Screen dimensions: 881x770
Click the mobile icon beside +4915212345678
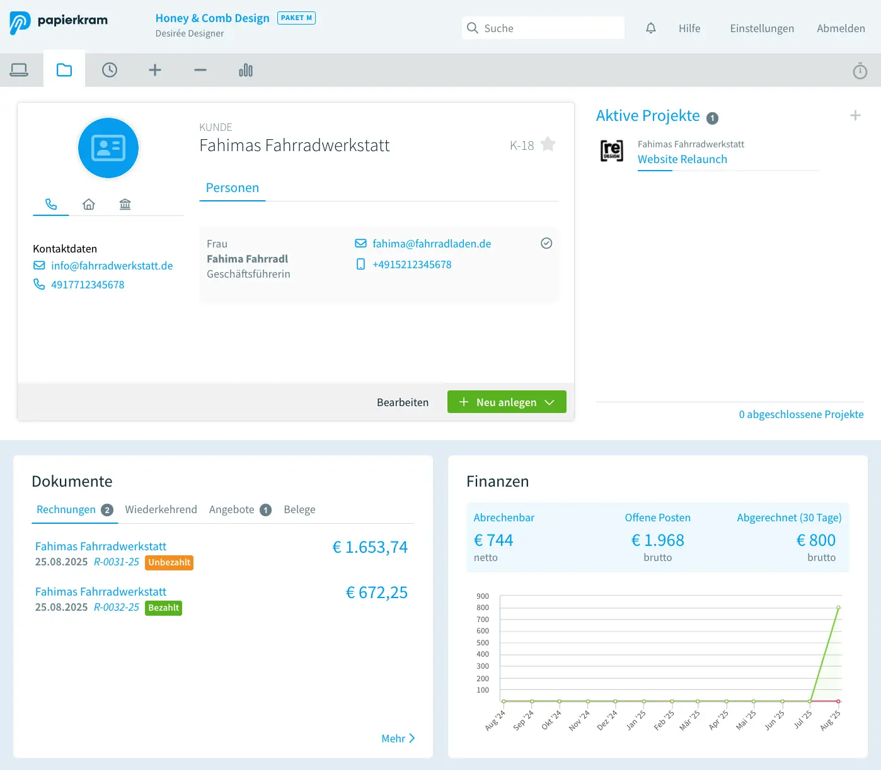[360, 264]
